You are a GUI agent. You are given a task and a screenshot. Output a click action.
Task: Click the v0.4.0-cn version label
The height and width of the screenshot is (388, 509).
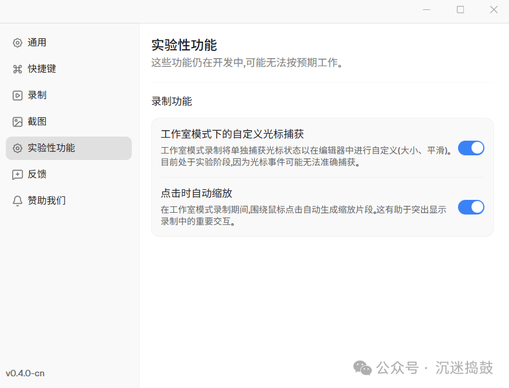point(25,373)
